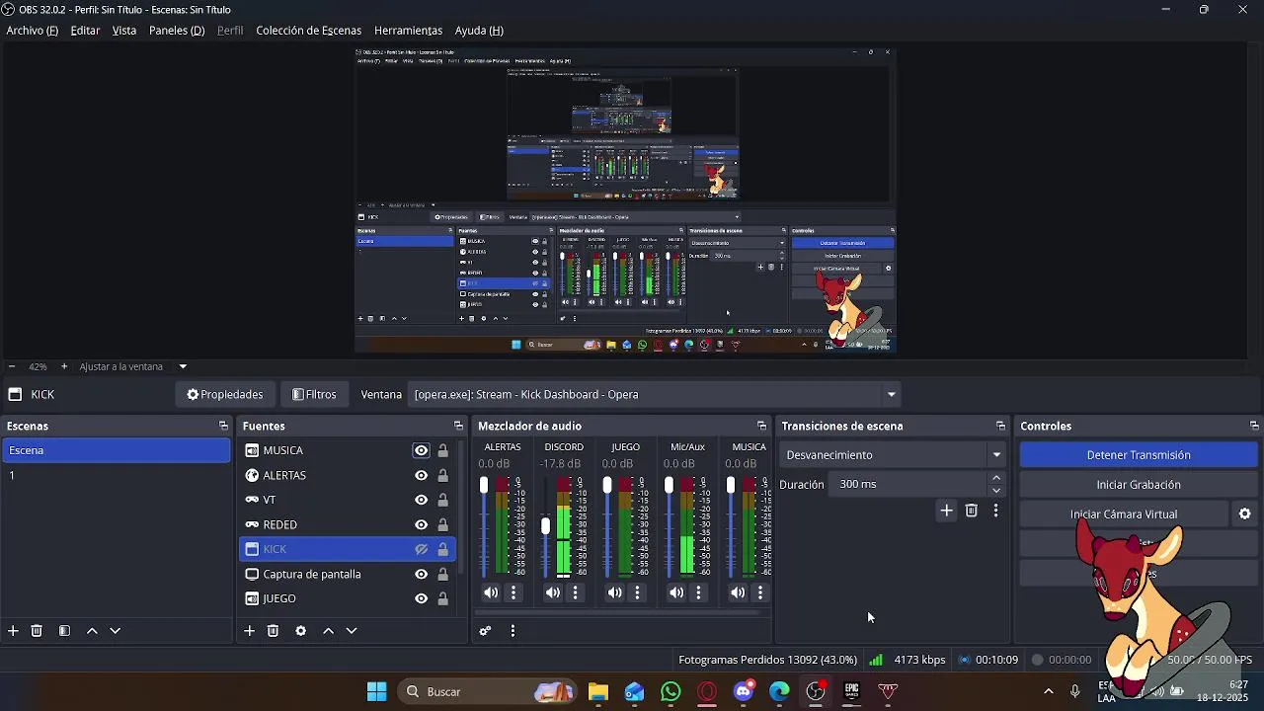Open Mic/Aux channel options menu

click(x=698, y=592)
